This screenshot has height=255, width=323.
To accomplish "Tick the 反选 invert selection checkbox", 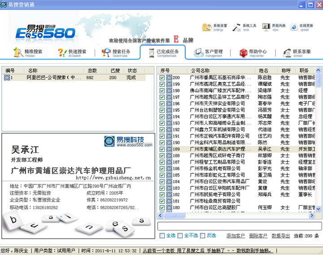I will point(203,236).
